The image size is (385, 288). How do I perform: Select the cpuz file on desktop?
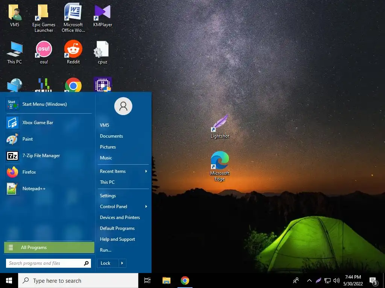click(x=102, y=52)
